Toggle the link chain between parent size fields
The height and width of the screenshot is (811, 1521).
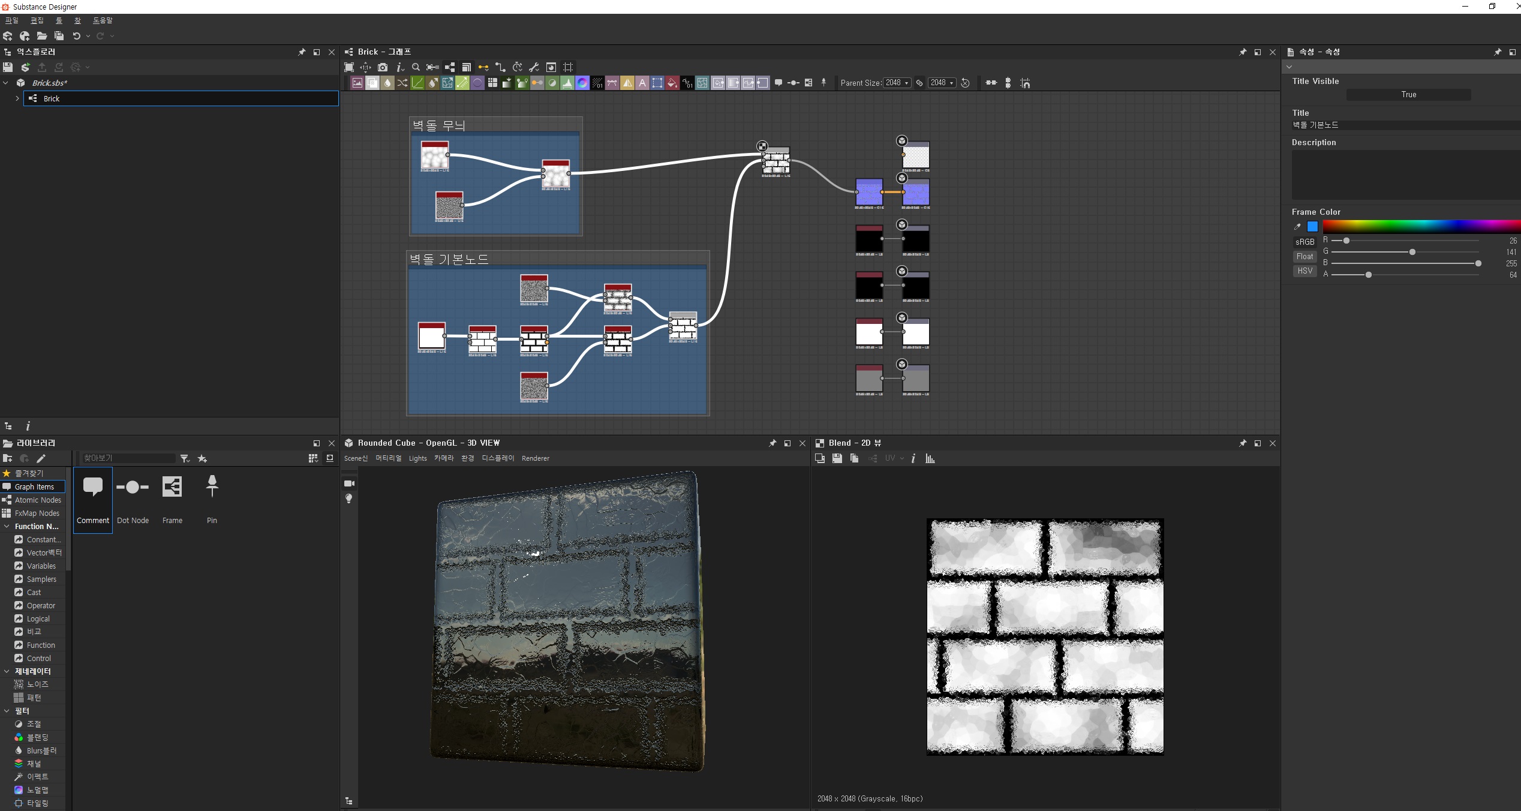919,83
